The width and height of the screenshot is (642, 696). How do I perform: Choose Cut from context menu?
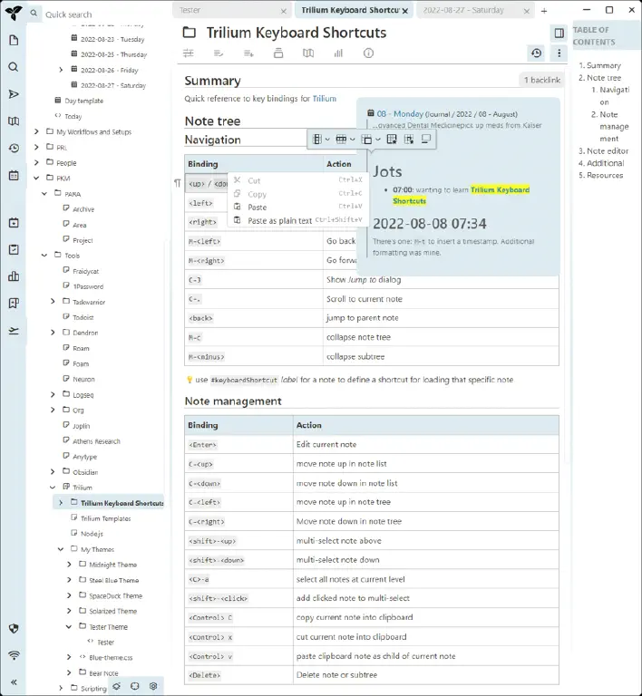coord(298,180)
